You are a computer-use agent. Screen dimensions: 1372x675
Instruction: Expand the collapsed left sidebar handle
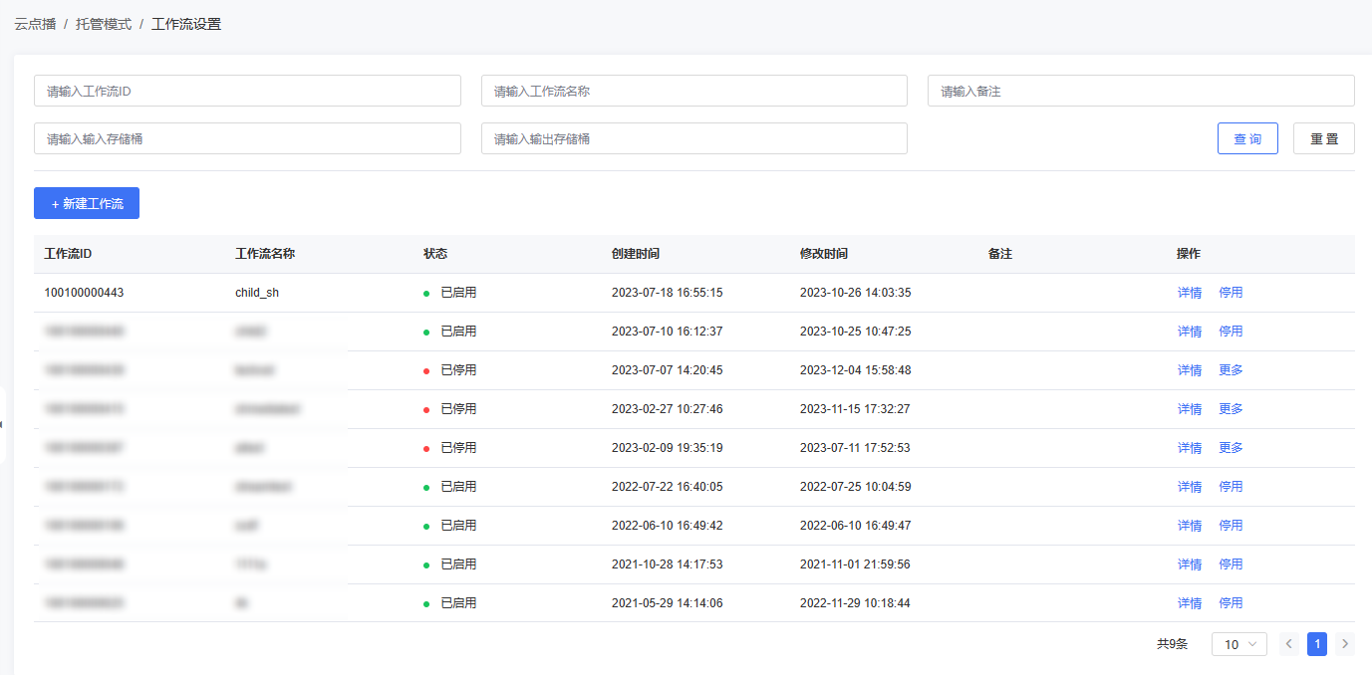tap(3, 425)
